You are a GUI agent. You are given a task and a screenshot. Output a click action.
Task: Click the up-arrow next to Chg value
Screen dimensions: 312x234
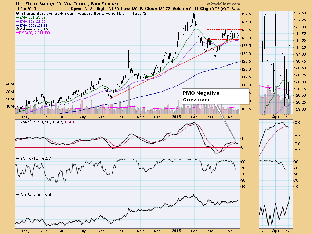237,8
